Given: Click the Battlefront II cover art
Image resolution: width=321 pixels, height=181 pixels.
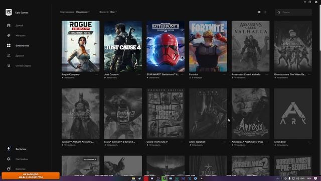Looking at the screenshot, I should point(166,46).
